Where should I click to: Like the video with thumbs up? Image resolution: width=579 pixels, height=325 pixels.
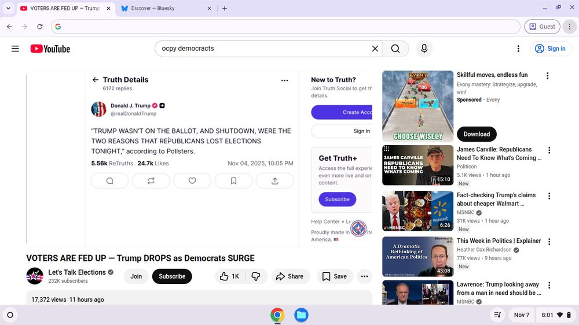[x=230, y=276]
